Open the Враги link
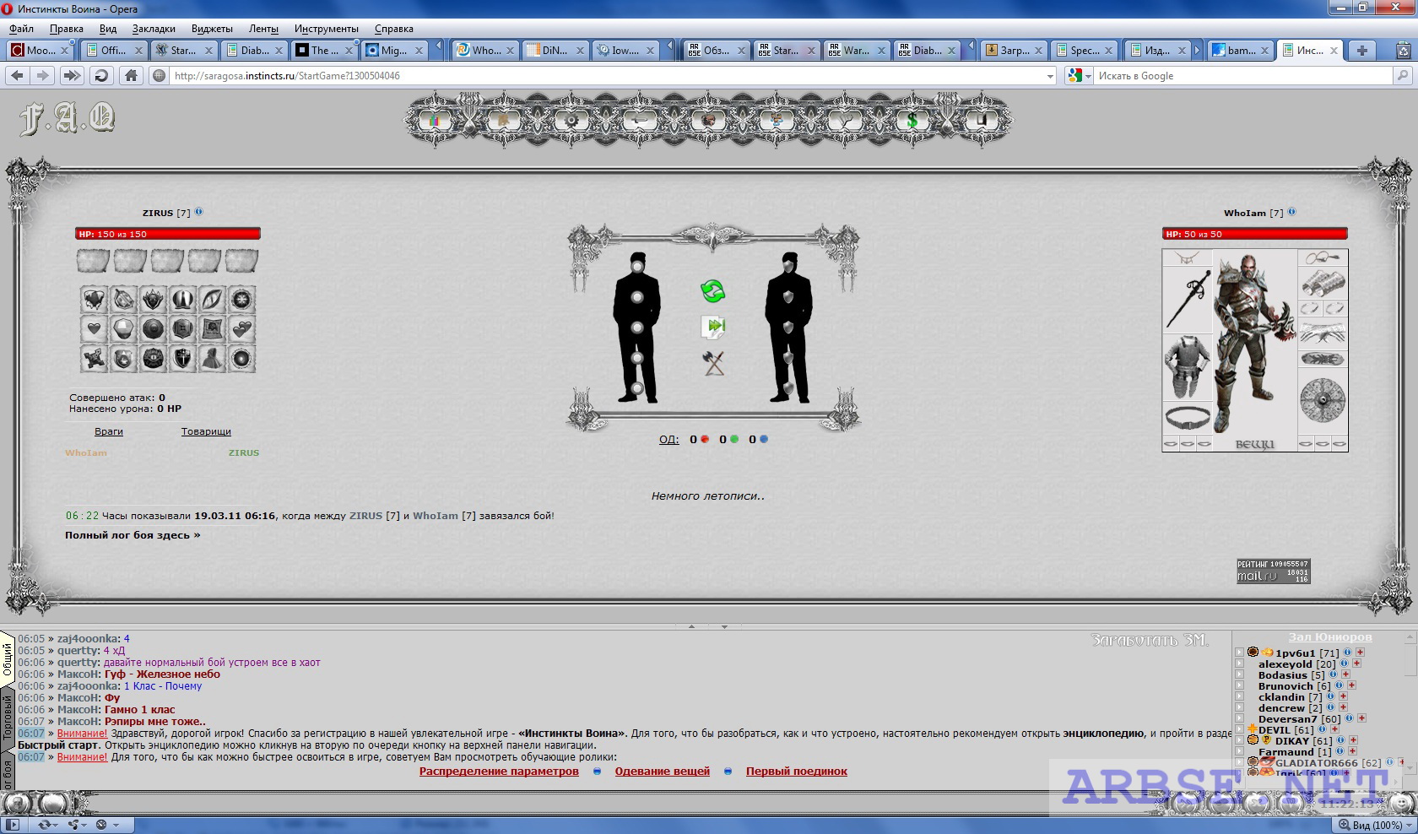Image resolution: width=1418 pixels, height=834 pixels. coord(109,431)
